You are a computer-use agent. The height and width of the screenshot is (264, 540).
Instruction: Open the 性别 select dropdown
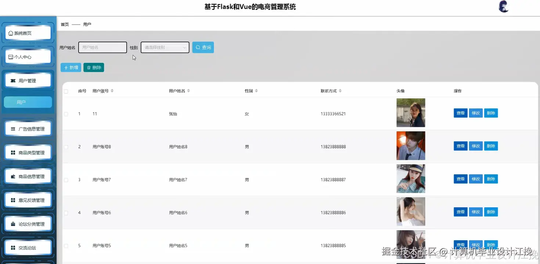(165, 47)
